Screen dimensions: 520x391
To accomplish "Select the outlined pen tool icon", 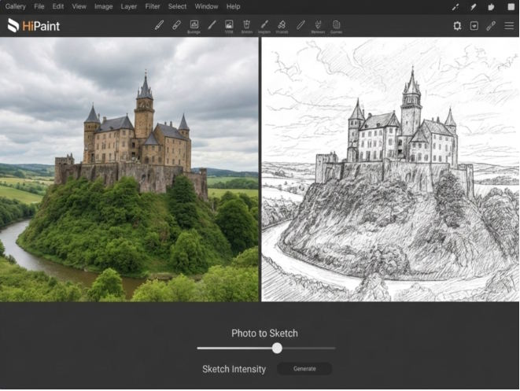I will pos(301,25).
